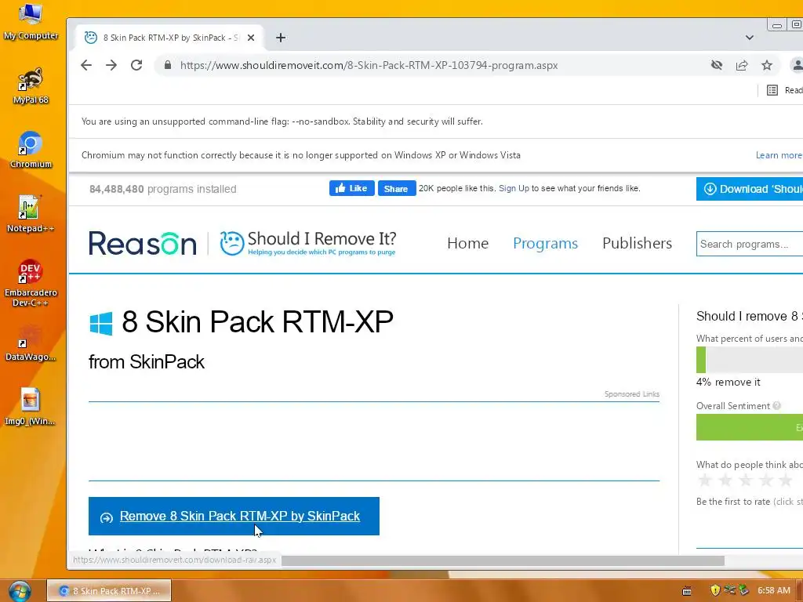
Task: Click the Facebook Like button
Action: coord(352,188)
